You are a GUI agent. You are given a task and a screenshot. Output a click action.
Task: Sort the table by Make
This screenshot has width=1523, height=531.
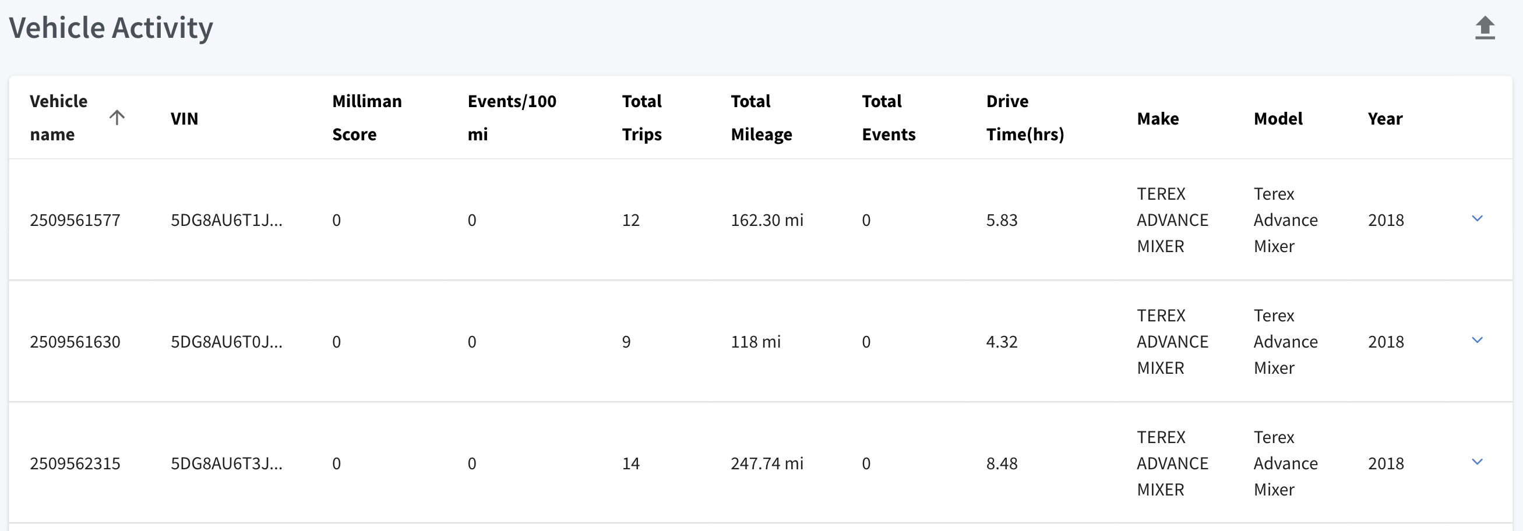click(x=1158, y=119)
